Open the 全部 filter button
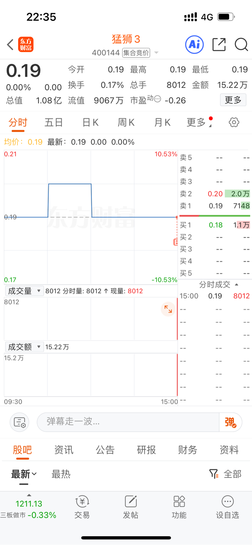 click(226, 474)
